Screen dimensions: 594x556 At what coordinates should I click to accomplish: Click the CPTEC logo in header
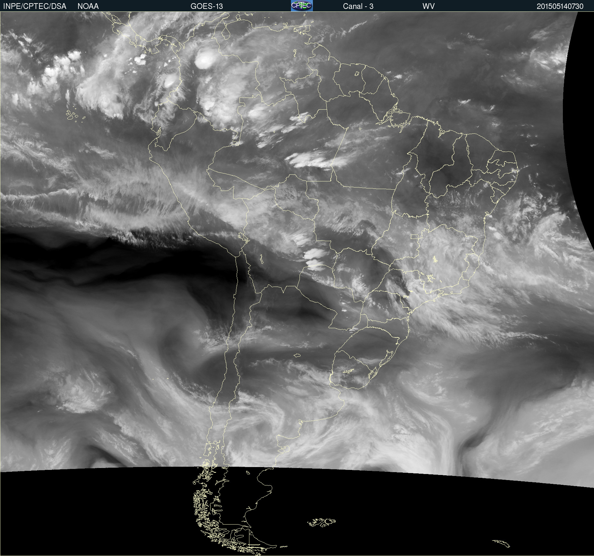[302, 6]
